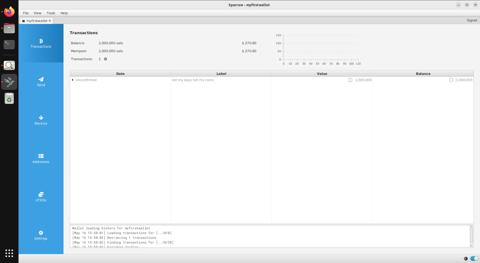This screenshot has width=480, height=263.
Task: Click the unconfirmed status circle in Value column
Action: (350, 80)
